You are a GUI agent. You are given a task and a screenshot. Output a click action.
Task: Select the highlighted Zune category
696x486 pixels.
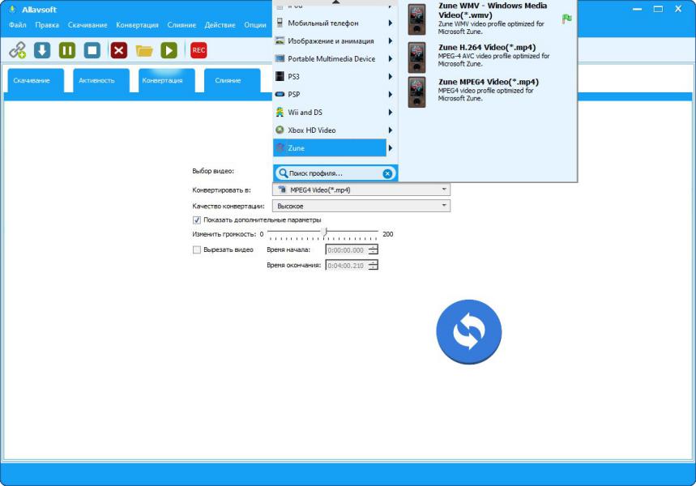[x=330, y=147]
